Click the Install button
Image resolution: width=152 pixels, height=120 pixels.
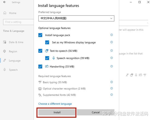57,112
